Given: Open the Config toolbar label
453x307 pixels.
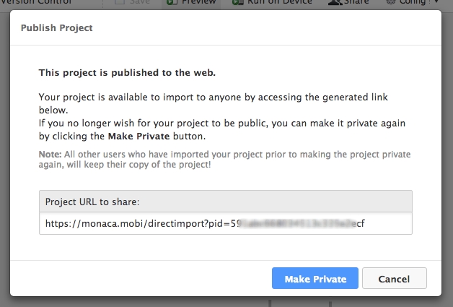Looking at the screenshot, I should [x=413, y=2].
